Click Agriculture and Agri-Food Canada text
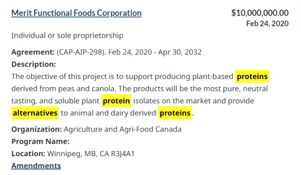 click(123, 129)
